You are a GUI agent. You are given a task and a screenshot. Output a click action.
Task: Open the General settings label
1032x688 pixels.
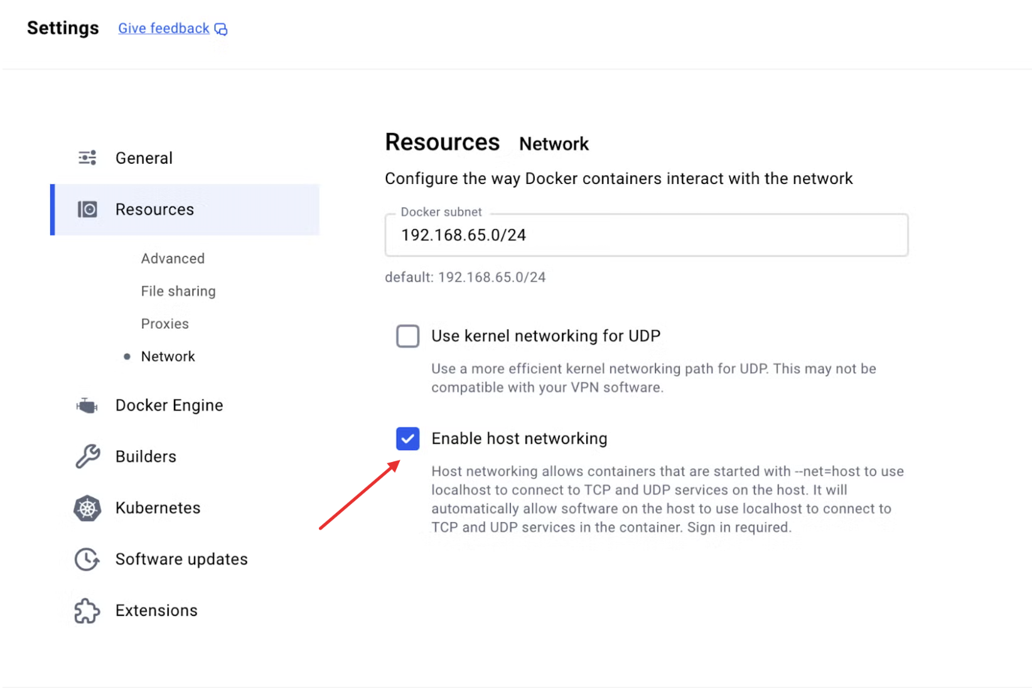tap(144, 158)
